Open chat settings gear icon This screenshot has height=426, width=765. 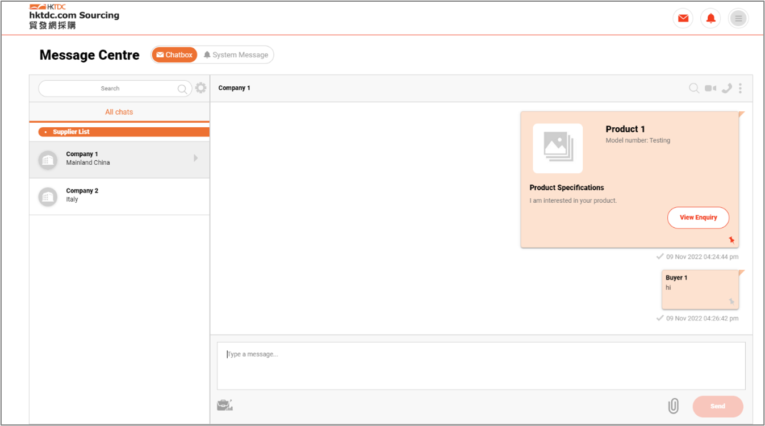[201, 88]
